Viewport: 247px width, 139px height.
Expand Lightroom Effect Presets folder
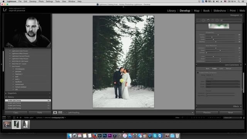click(x=10, y=53)
